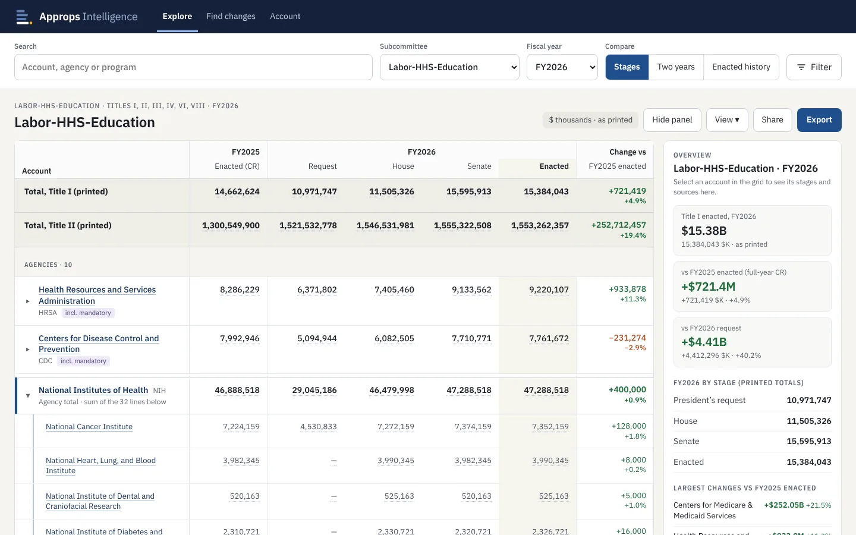Image resolution: width=856 pixels, height=535 pixels.
Task: Switch compare mode to Enacted history
Action: (x=741, y=67)
